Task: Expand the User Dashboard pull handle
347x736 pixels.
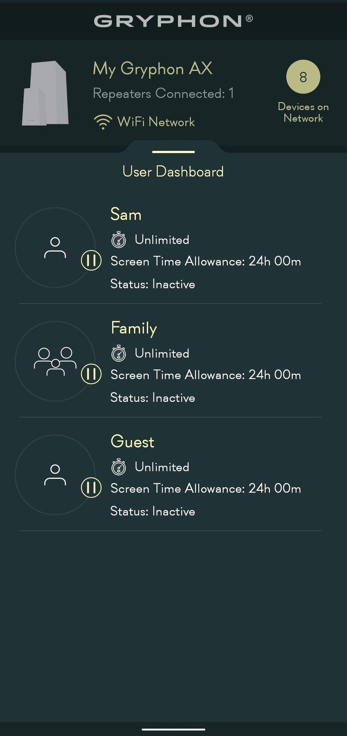Action: (173, 152)
